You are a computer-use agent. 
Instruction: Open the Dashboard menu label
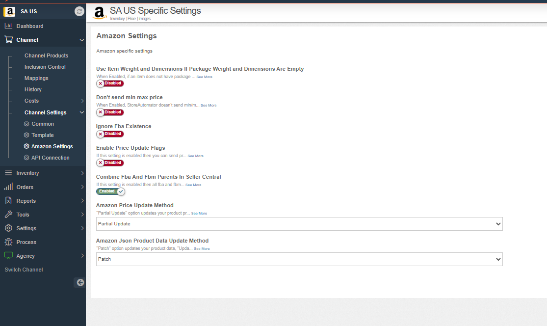click(29, 26)
